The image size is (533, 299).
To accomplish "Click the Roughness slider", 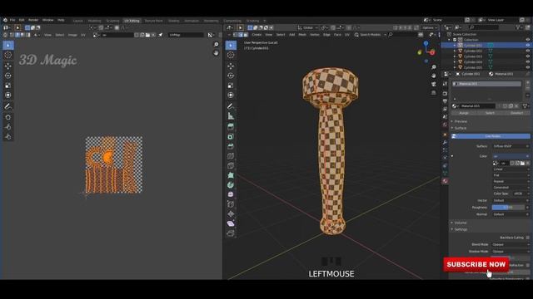I will click(508, 208).
